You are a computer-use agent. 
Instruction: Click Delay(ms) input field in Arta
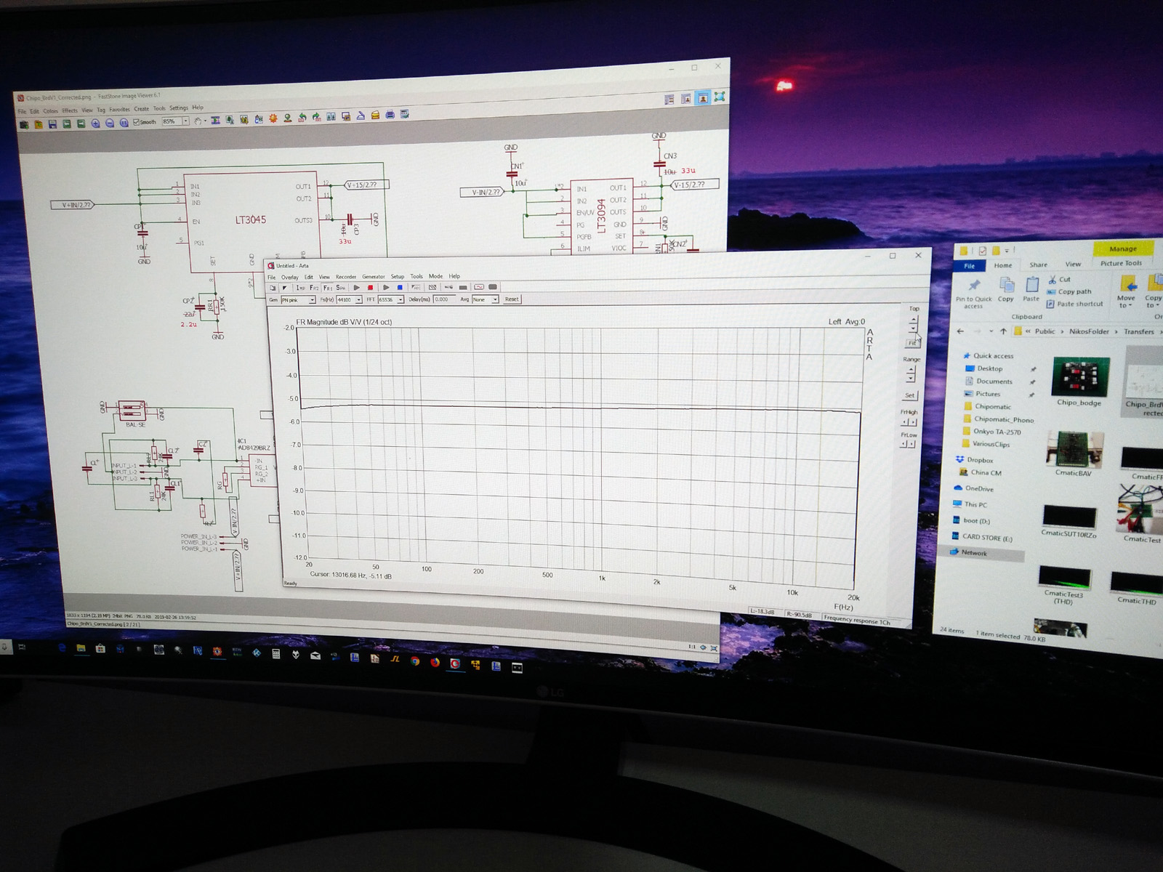click(444, 299)
